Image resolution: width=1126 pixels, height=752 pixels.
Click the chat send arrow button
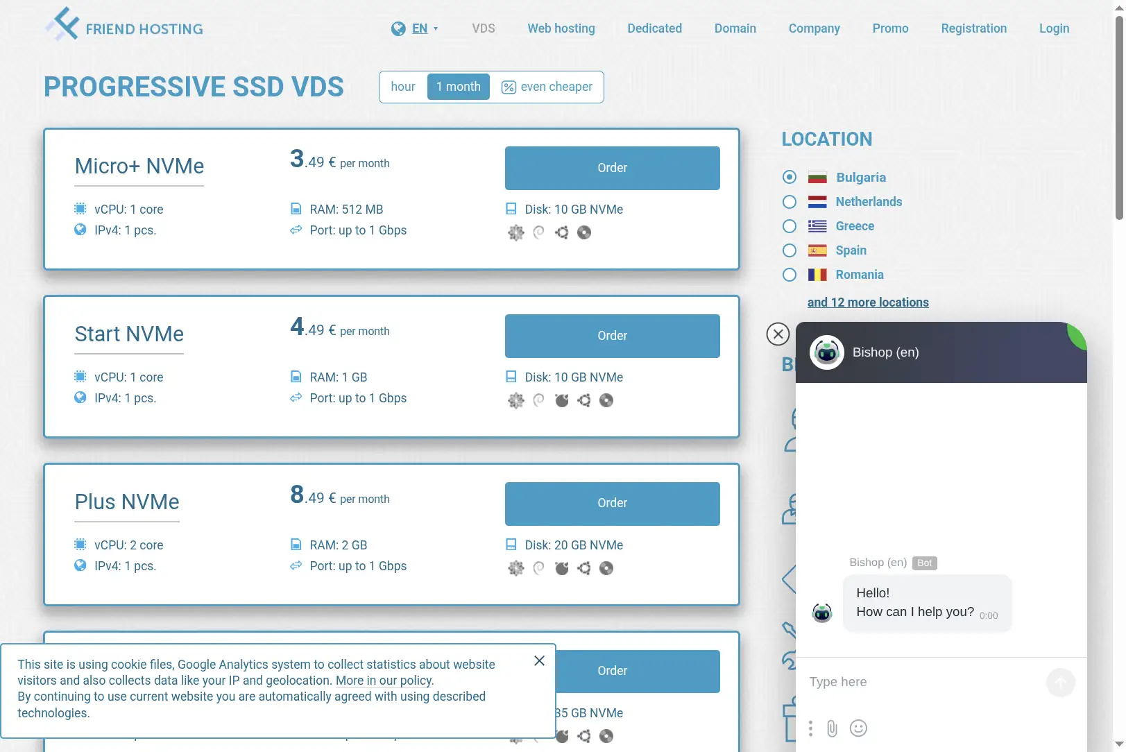click(1061, 683)
